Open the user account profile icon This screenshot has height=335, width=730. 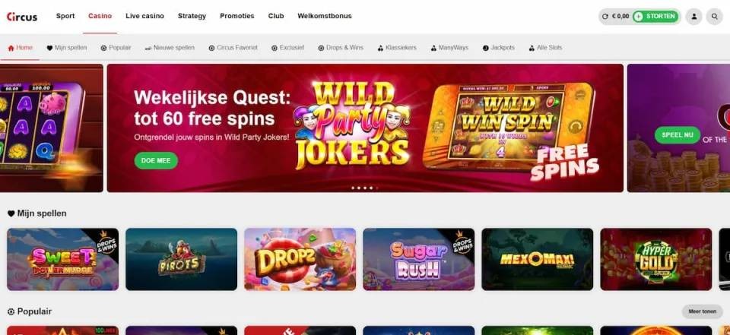pos(693,16)
